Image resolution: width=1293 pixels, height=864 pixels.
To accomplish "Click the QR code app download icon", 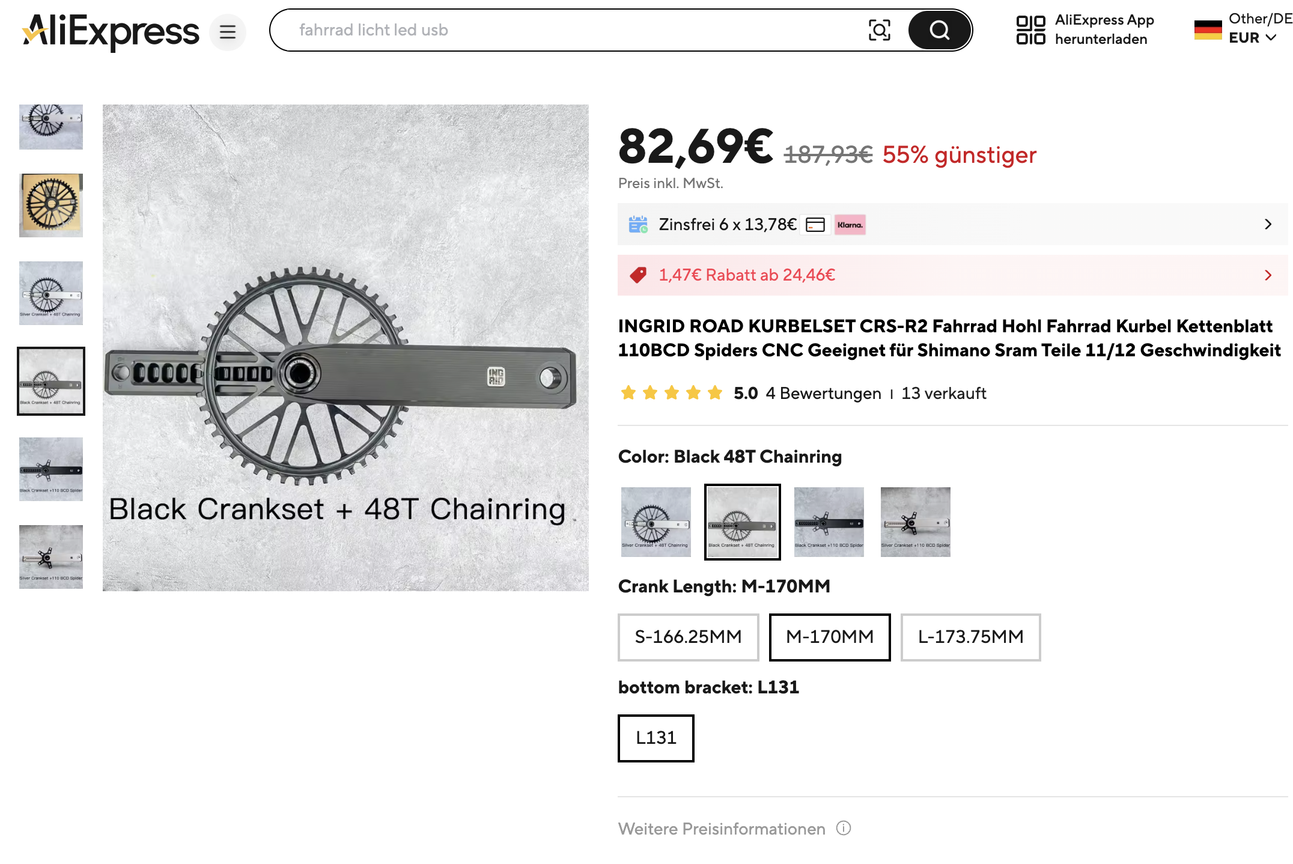I will click(1030, 30).
